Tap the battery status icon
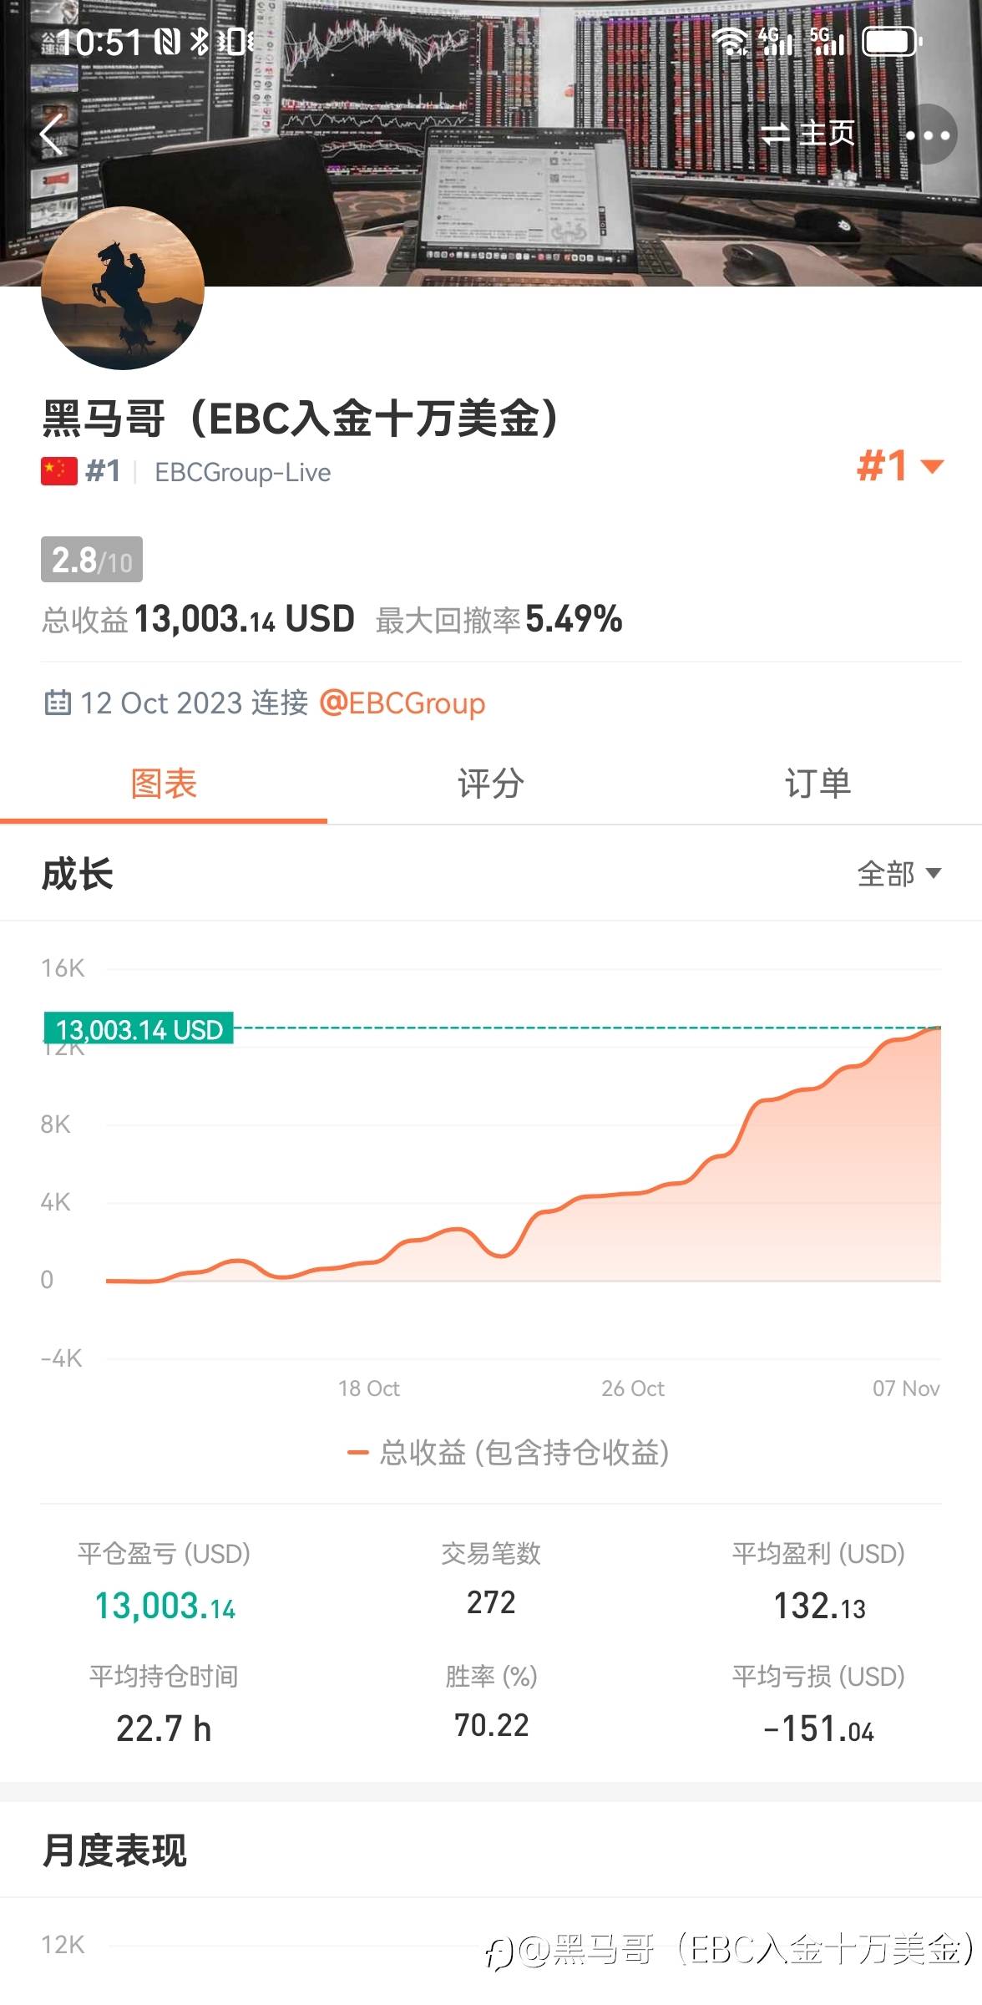Screen dimensions: 982x2005 click(x=891, y=41)
